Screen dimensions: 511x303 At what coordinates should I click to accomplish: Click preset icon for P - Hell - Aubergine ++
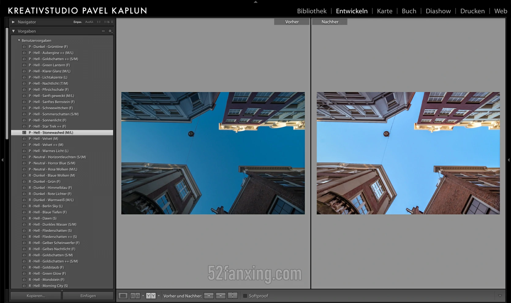(24, 53)
